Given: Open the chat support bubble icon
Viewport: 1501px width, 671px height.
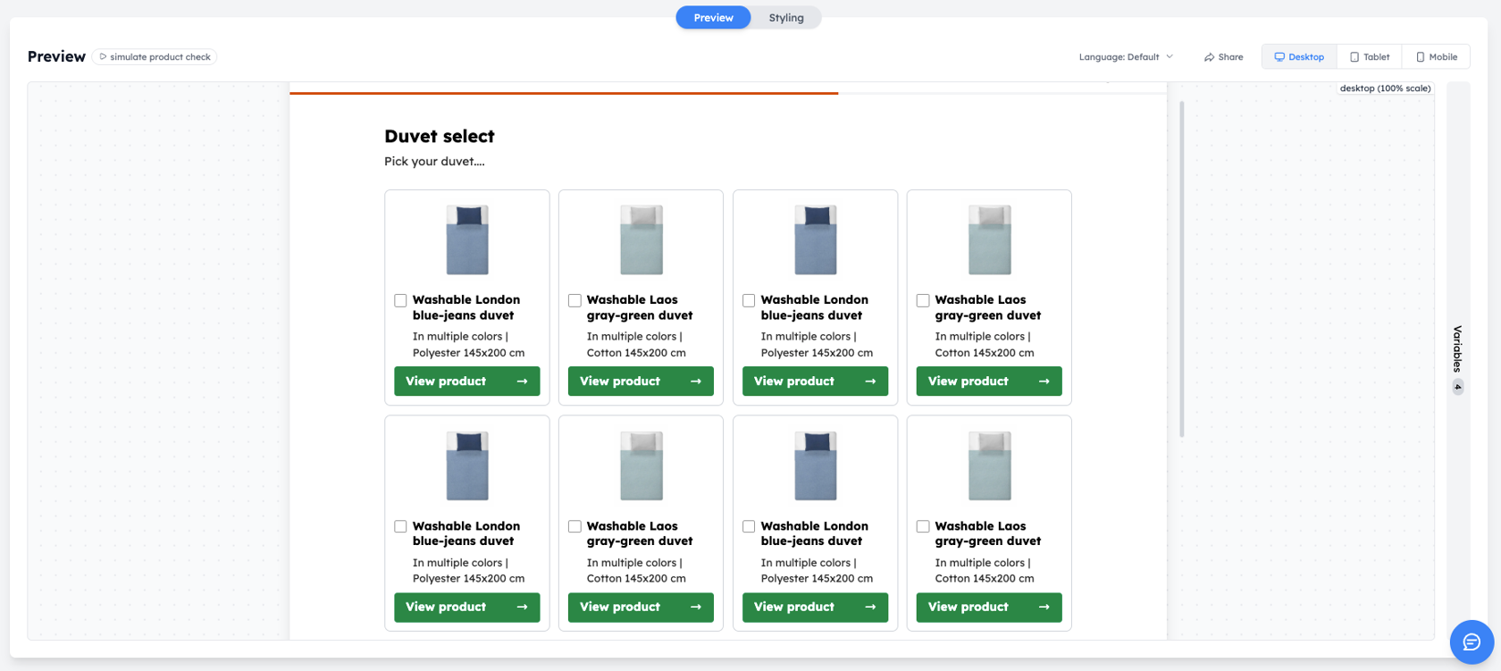Looking at the screenshot, I should click(x=1472, y=642).
